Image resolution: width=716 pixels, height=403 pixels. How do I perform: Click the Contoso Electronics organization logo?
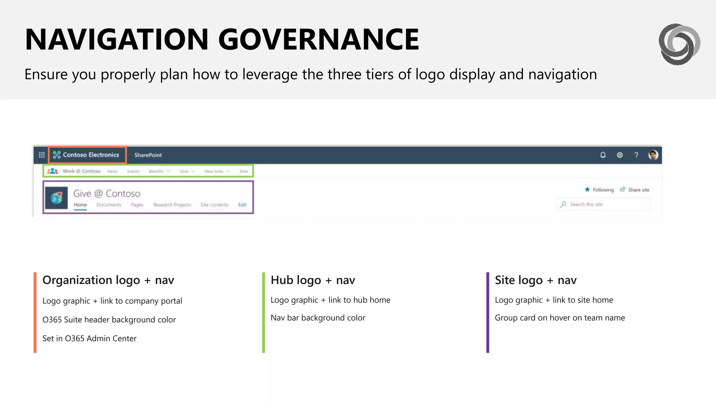point(57,155)
